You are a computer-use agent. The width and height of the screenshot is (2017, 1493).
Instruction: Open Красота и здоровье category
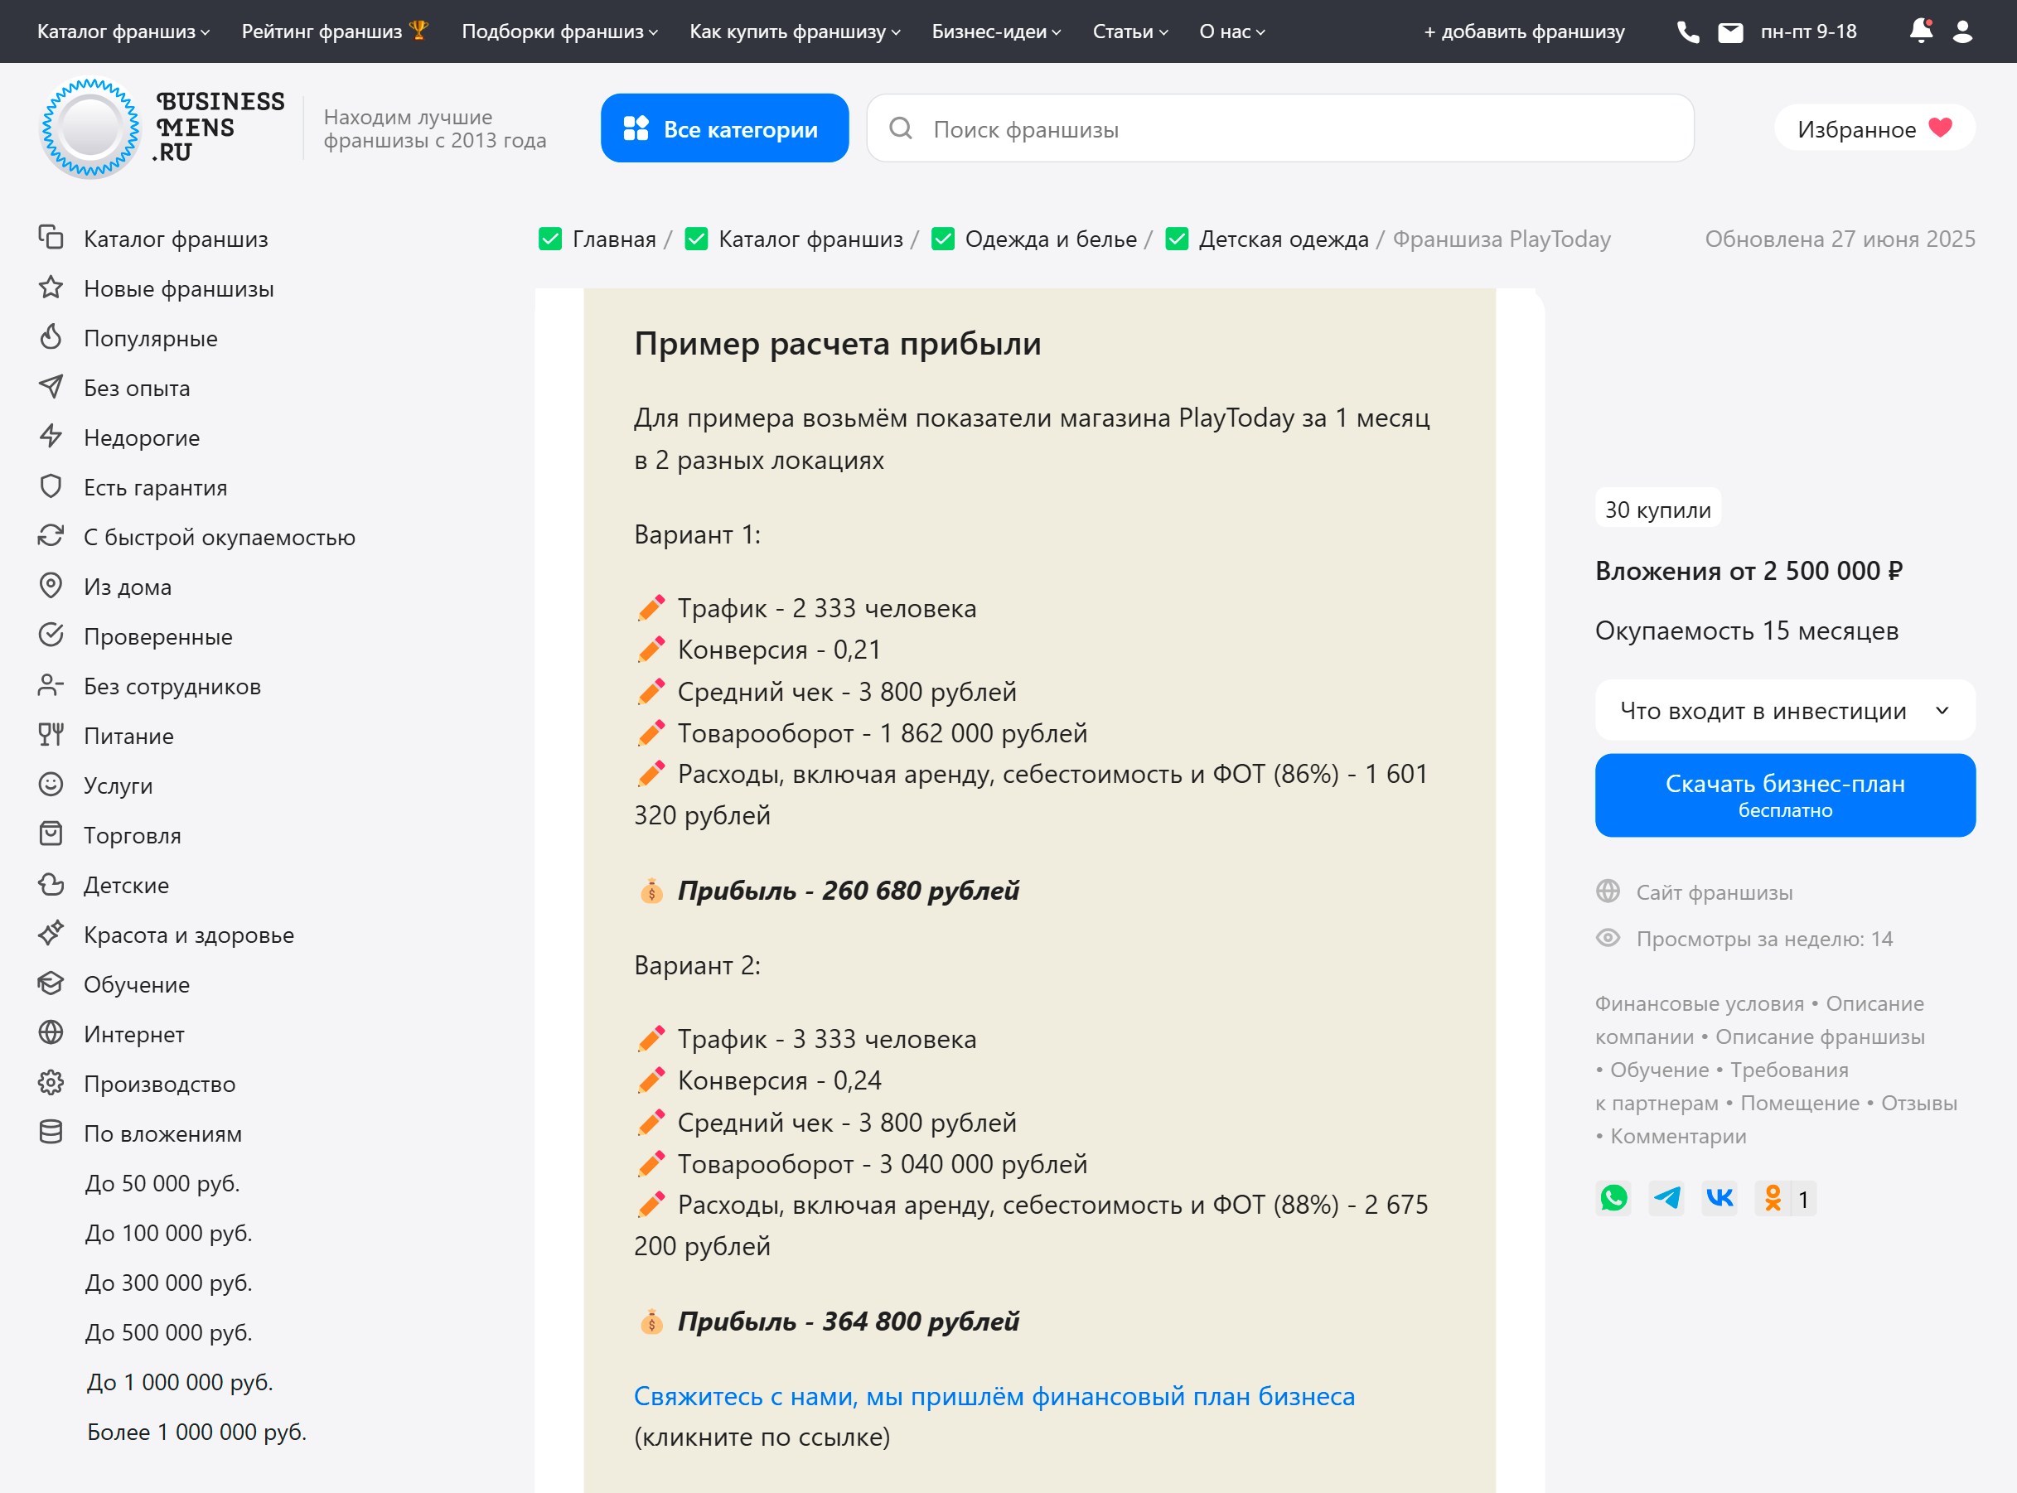189,935
